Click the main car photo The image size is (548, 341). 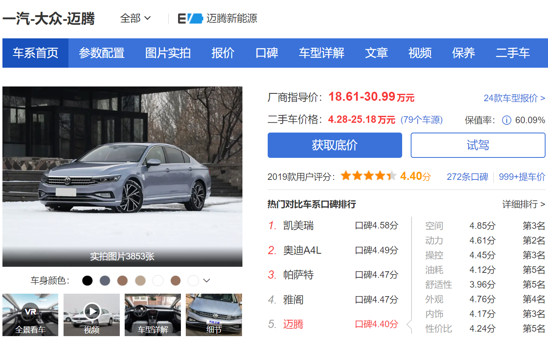click(x=122, y=177)
